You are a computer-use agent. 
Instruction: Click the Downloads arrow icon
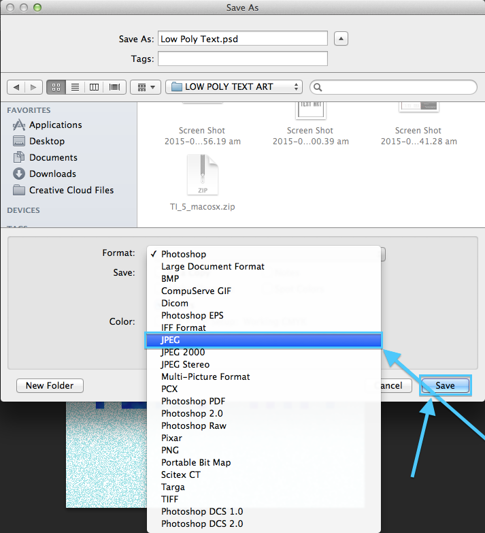click(x=19, y=174)
